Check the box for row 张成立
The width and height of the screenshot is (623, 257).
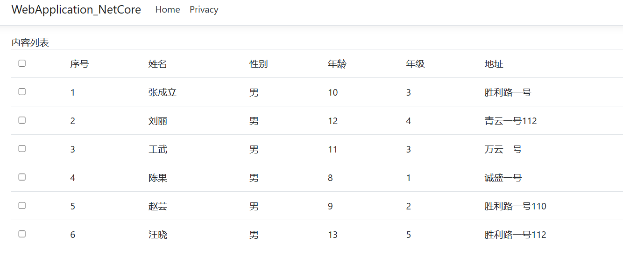tap(22, 92)
